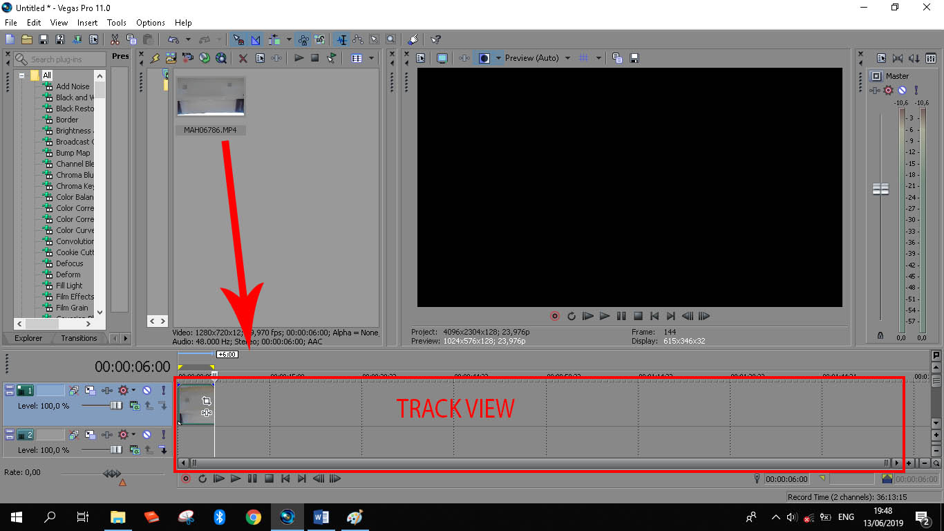Save the project with the main toolbar floppy icon
The width and height of the screenshot is (944, 531).
44,39
